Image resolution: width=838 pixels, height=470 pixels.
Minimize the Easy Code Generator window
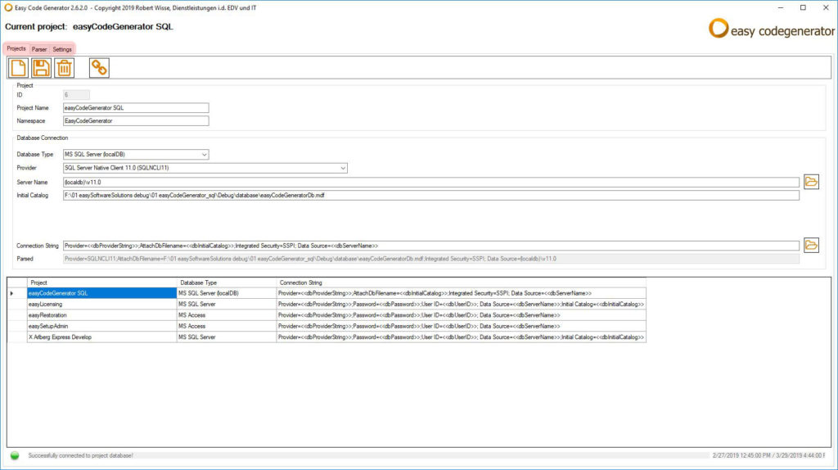pyautogui.click(x=780, y=7)
